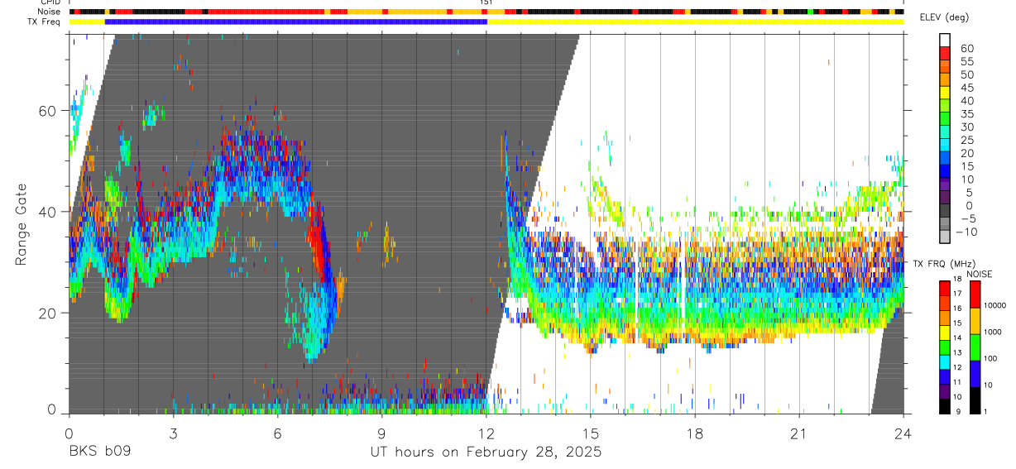Click the 12 tick on the UT hours axis
The width and height of the screenshot is (1016, 469).
point(486,433)
